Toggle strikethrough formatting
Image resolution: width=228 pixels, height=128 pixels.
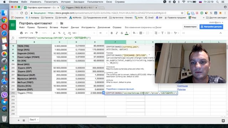pyautogui.click(x=122, y=33)
